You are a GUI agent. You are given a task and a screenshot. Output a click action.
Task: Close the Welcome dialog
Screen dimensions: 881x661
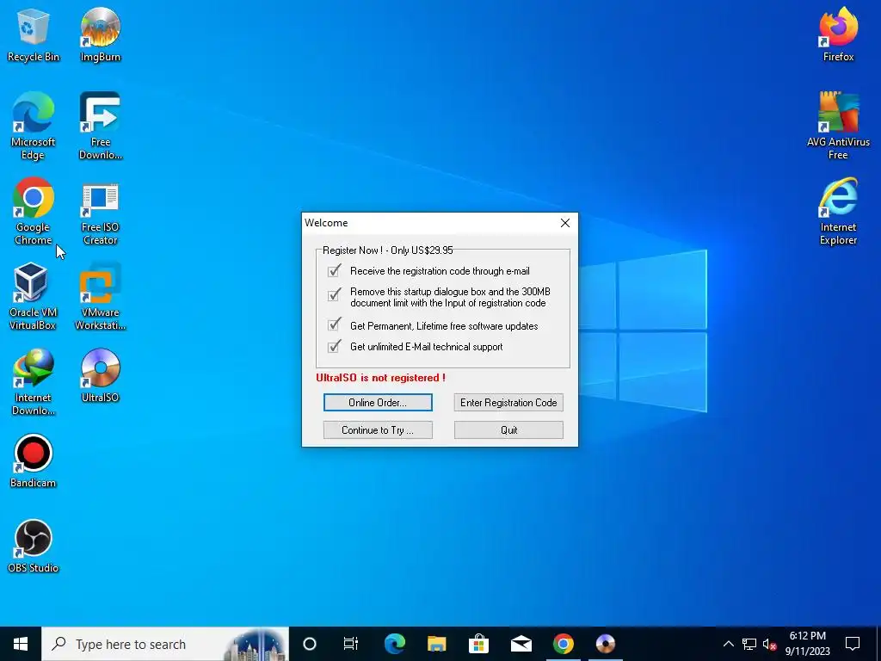pyautogui.click(x=565, y=223)
